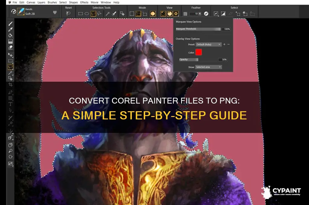Select the Crop tool in the toolbox
The image size is (309, 205).
click(11, 85)
